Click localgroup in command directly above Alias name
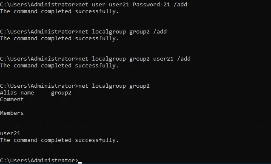 click(109, 86)
